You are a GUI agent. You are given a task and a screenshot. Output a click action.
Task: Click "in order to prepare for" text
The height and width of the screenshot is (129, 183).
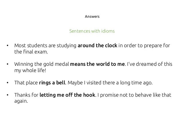(144, 45)
